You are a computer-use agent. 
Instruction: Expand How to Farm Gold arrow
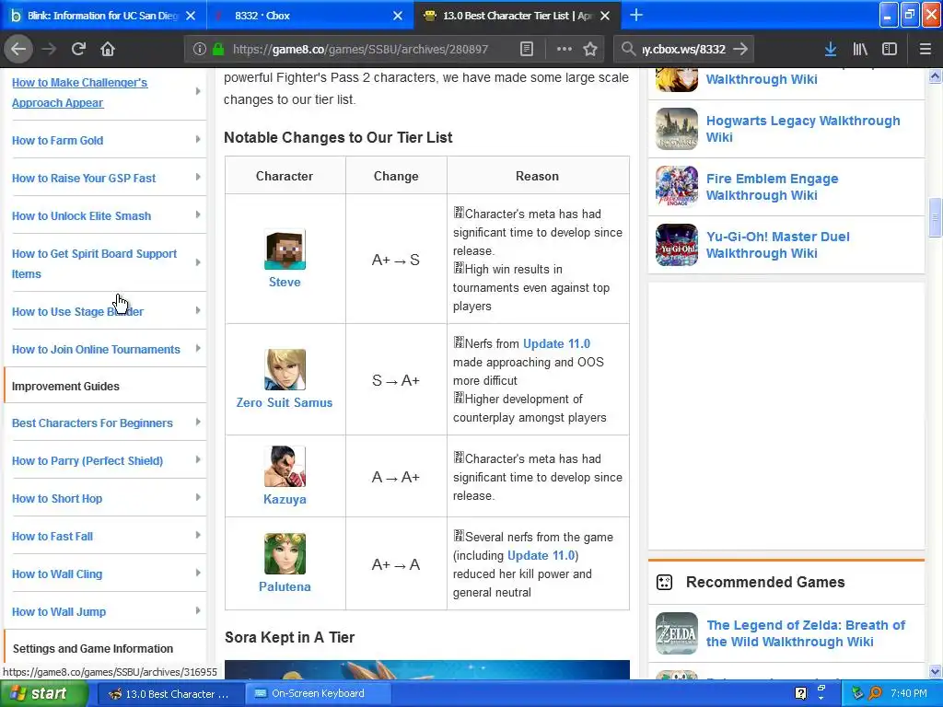coord(198,140)
